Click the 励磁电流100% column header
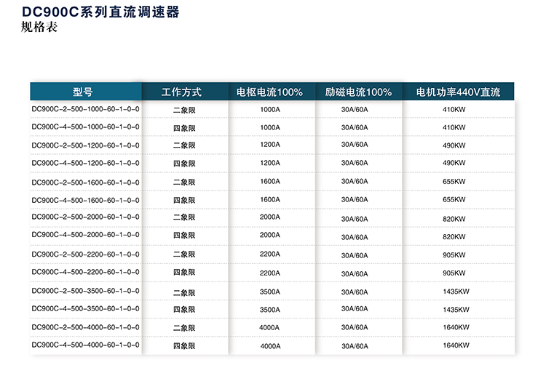The height and width of the screenshot is (381, 546). click(x=358, y=92)
